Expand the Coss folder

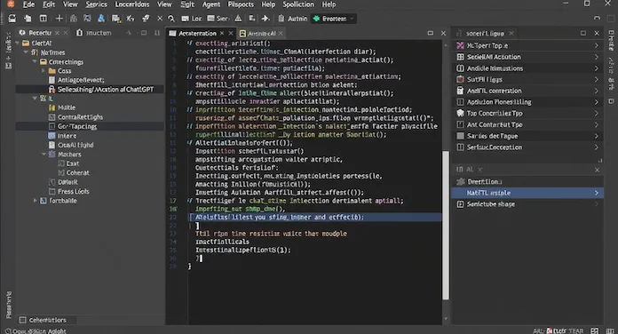(44, 71)
